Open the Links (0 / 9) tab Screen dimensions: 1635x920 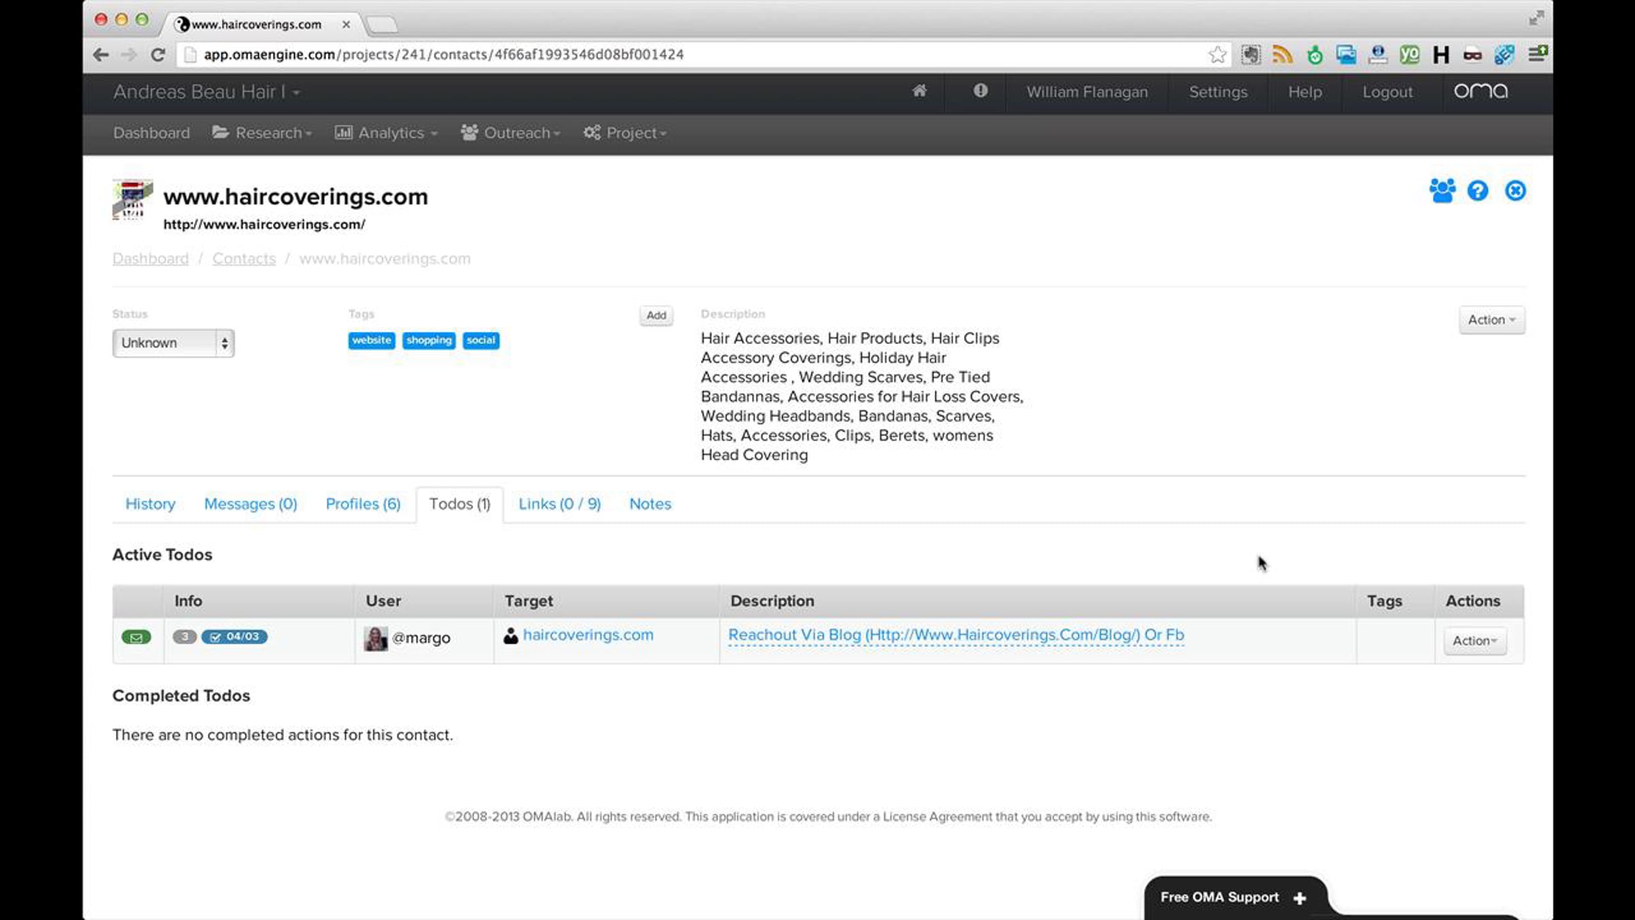pos(559,504)
